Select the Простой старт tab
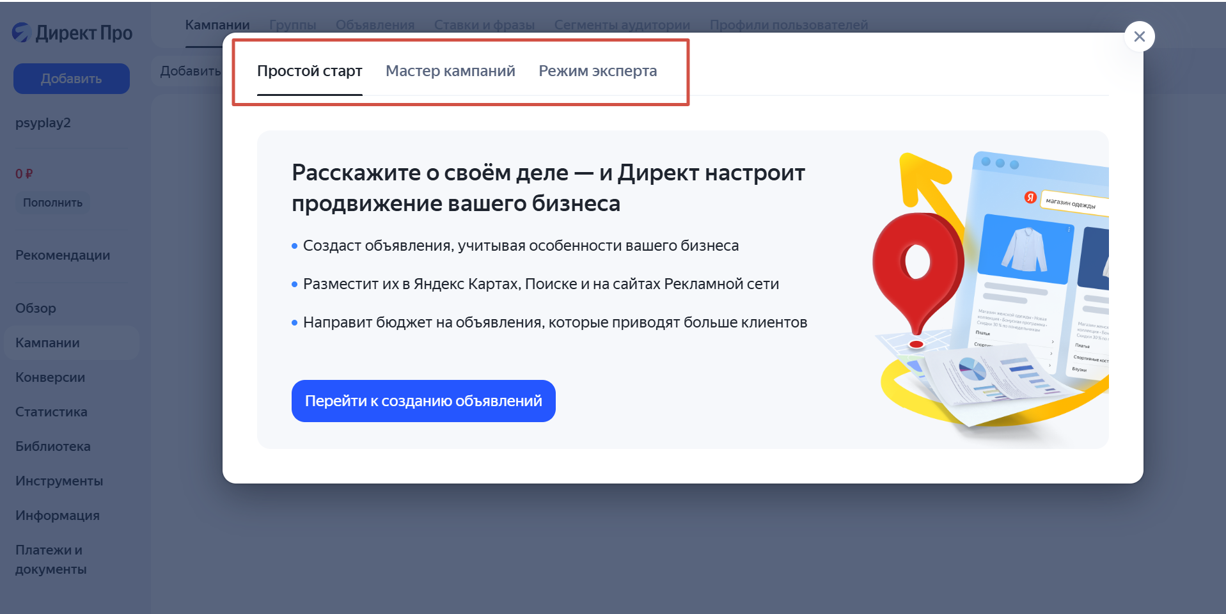 310,71
